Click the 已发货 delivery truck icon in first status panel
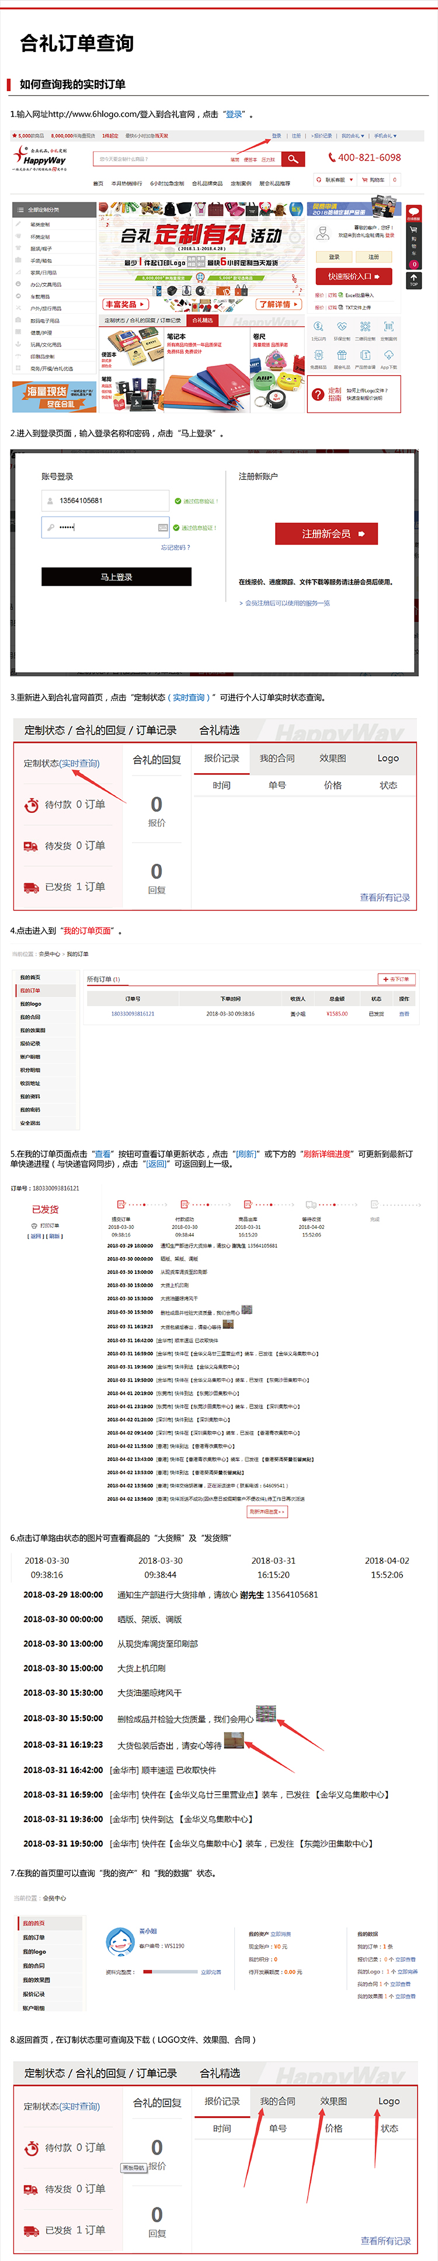This screenshot has height=2261, width=438. pyautogui.click(x=31, y=887)
